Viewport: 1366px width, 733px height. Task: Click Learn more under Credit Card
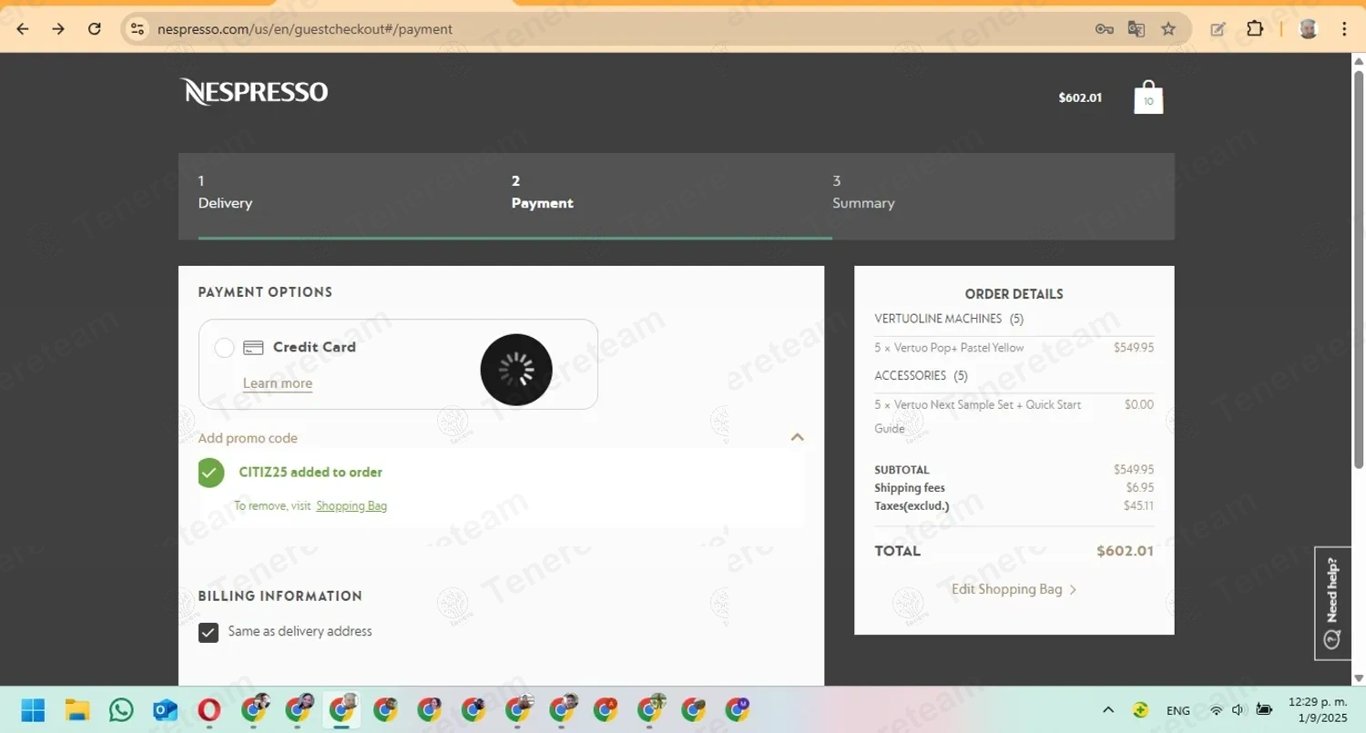point(277,382)
